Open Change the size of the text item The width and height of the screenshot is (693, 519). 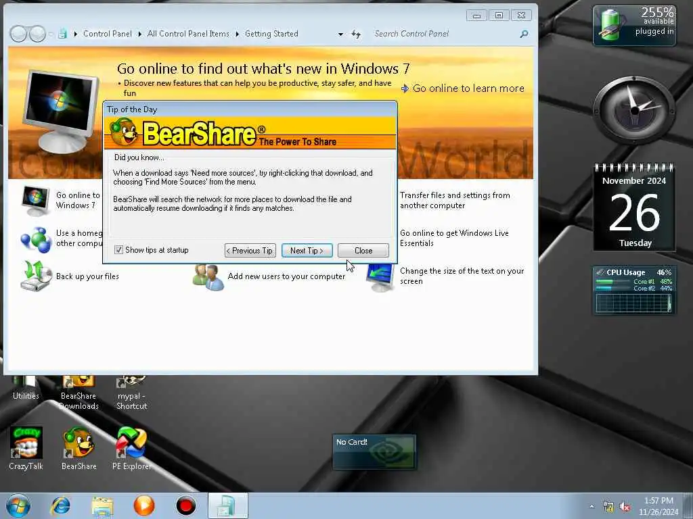coord(462,276)
